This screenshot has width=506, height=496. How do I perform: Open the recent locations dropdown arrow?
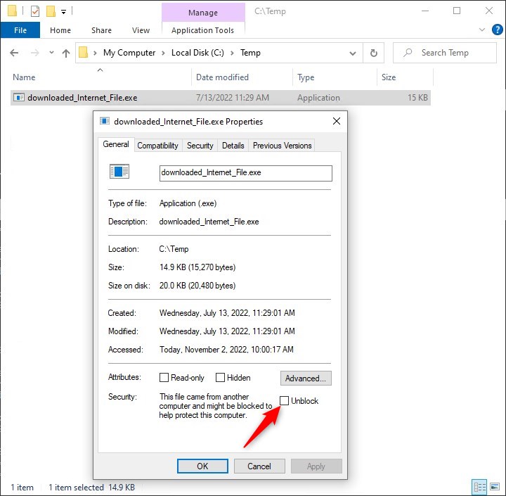click(51, 53)
